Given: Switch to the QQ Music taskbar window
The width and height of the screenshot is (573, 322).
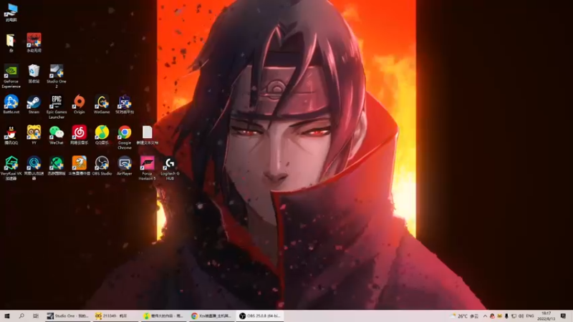Looking at the screenshot, I should (164, 316).
